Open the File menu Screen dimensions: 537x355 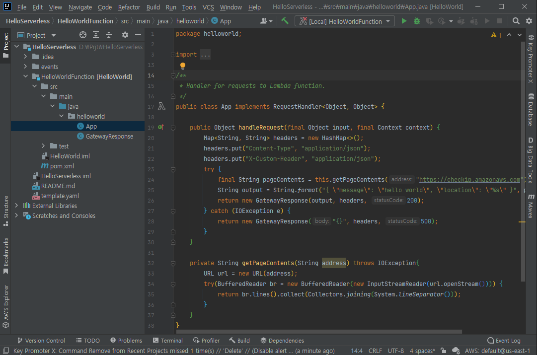[21, 7]
